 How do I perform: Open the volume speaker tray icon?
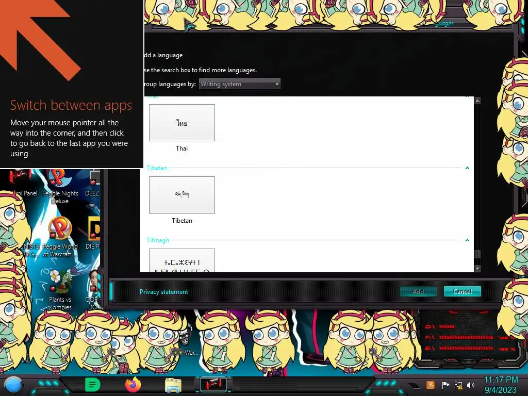tap(470, 385)
